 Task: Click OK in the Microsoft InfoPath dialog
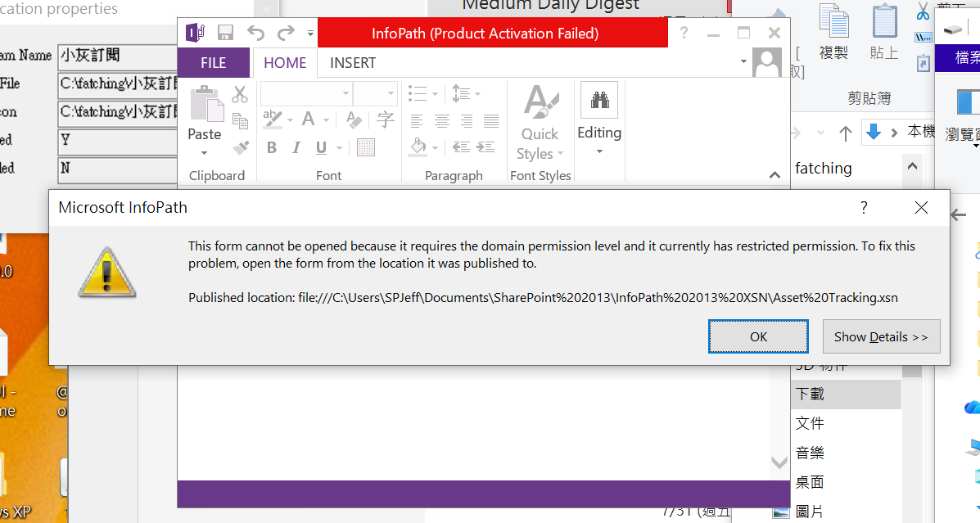(x=758, y=336)
